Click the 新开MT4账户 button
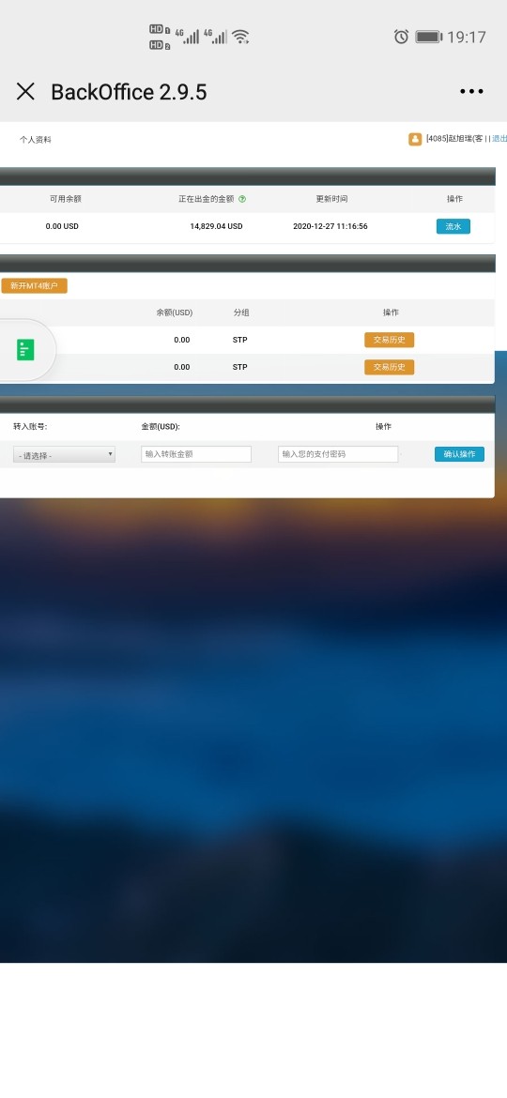507x1098 pixels. 35,285
